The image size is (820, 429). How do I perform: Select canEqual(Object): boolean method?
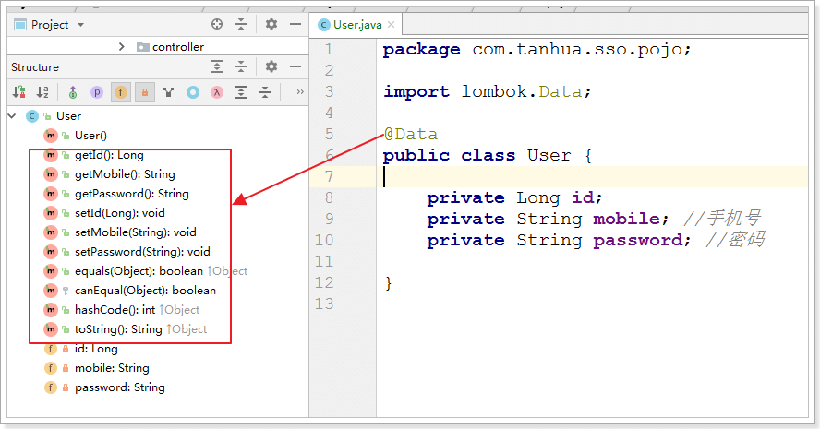[145, 290]
